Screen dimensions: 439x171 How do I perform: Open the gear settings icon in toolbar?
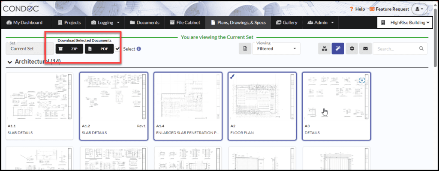tap(352, 49)
